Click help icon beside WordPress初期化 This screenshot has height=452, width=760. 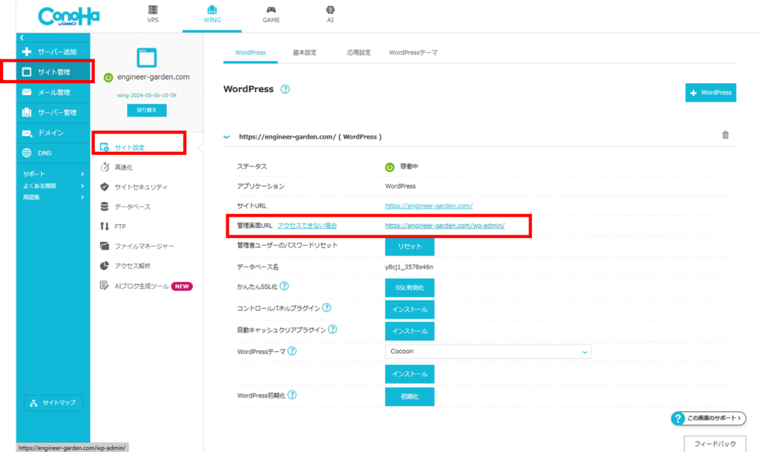(292, 395)
